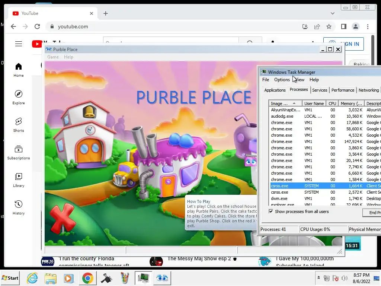Share this page via address bar icon
This screenshot has width=381, height=286.
point(317,26)
